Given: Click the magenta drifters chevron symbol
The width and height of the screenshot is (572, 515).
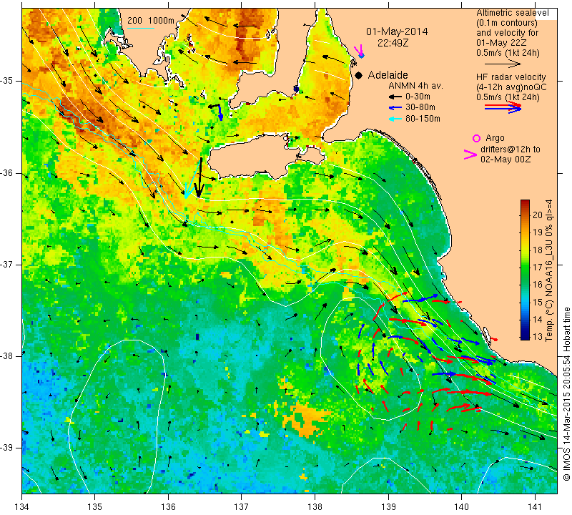Looking at the screenshot, I should (x=470, y=154).
